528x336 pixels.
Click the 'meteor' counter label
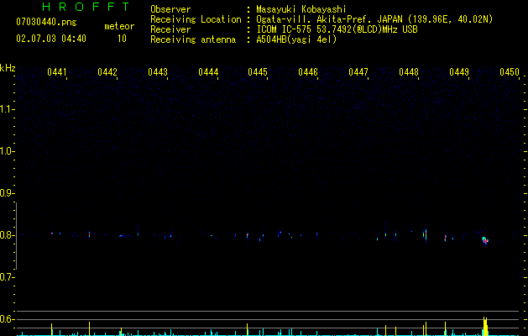pos(119,26)
